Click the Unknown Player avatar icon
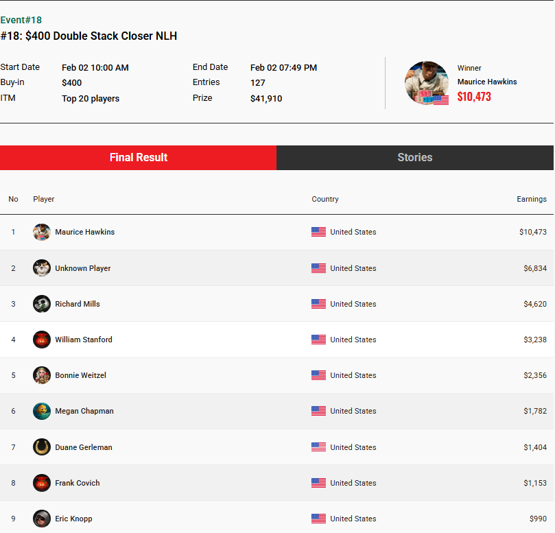This screenshot has height=533, width=555. (x=42, y=268)
